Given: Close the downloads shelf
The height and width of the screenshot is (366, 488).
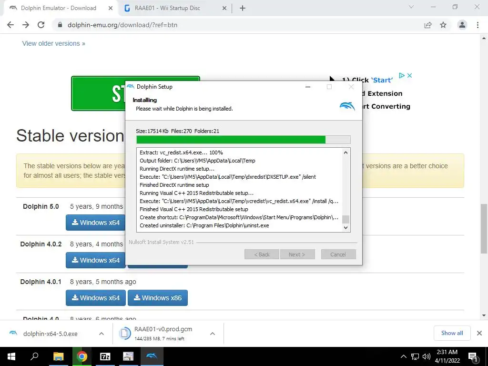Looking at the screenshot, I should (x=479, y=333).
